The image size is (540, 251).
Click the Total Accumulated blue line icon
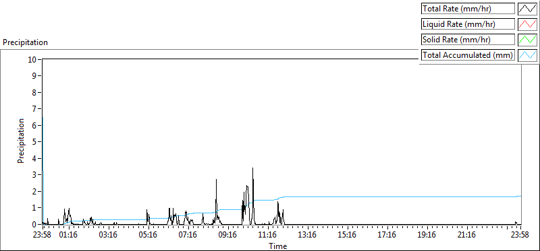tap(527, 55)
